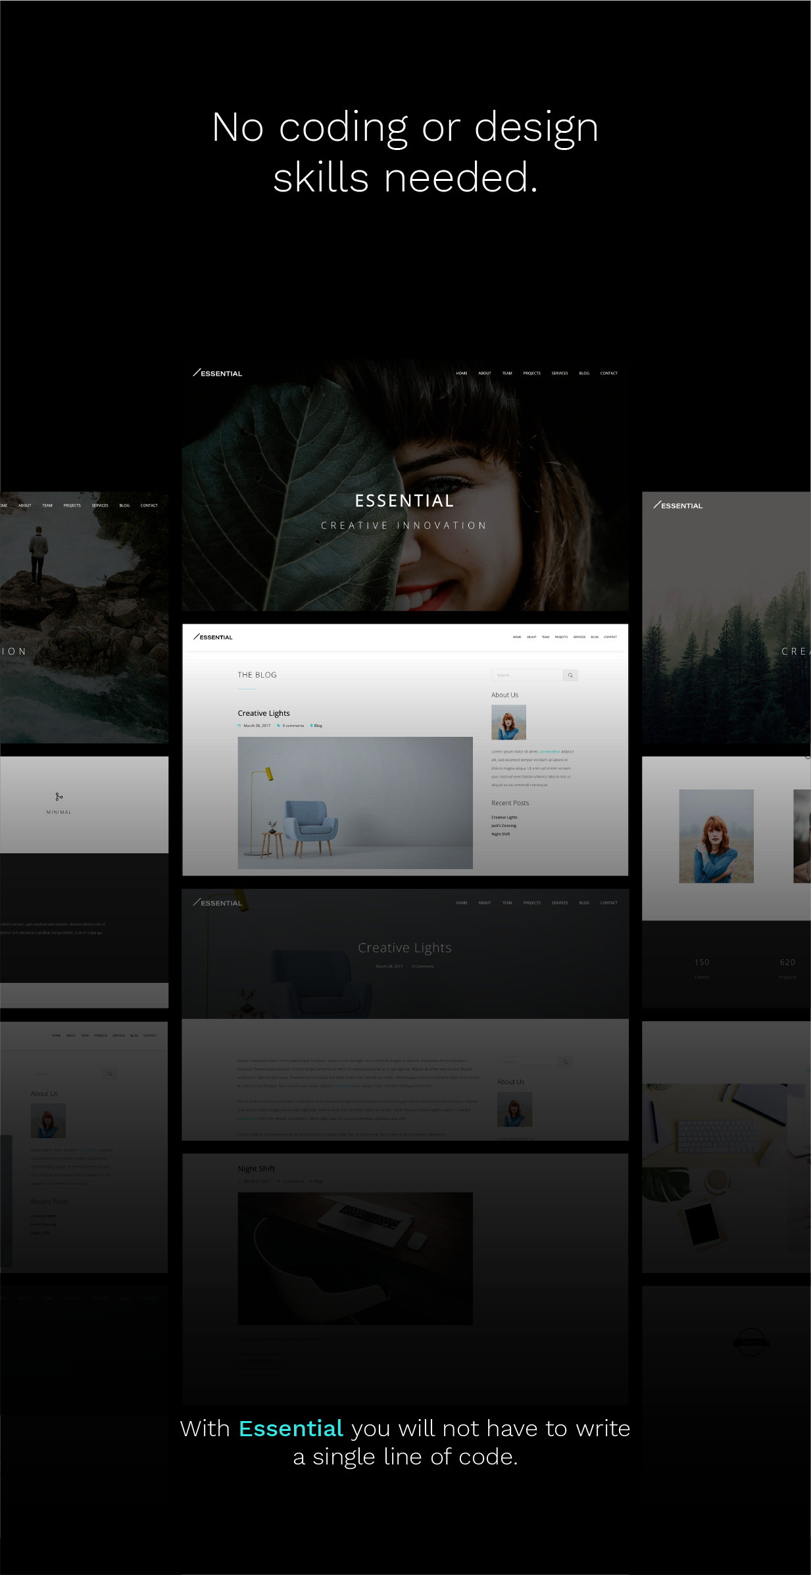Click Night Shift in Recent Posts list
This screenshot has width=811, height=1575.
pyautogui.click(x=501, y=834)
